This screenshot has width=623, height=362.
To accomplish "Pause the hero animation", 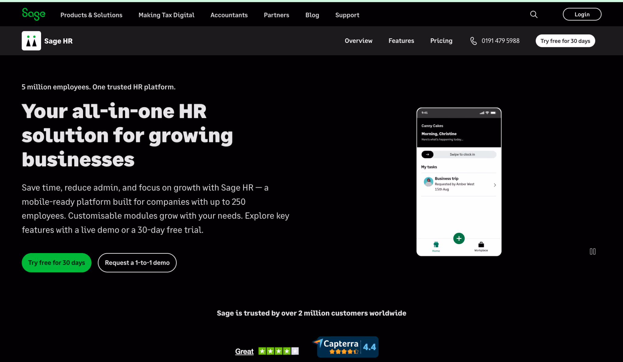I will pyautogui.click(x=593, y=252).
